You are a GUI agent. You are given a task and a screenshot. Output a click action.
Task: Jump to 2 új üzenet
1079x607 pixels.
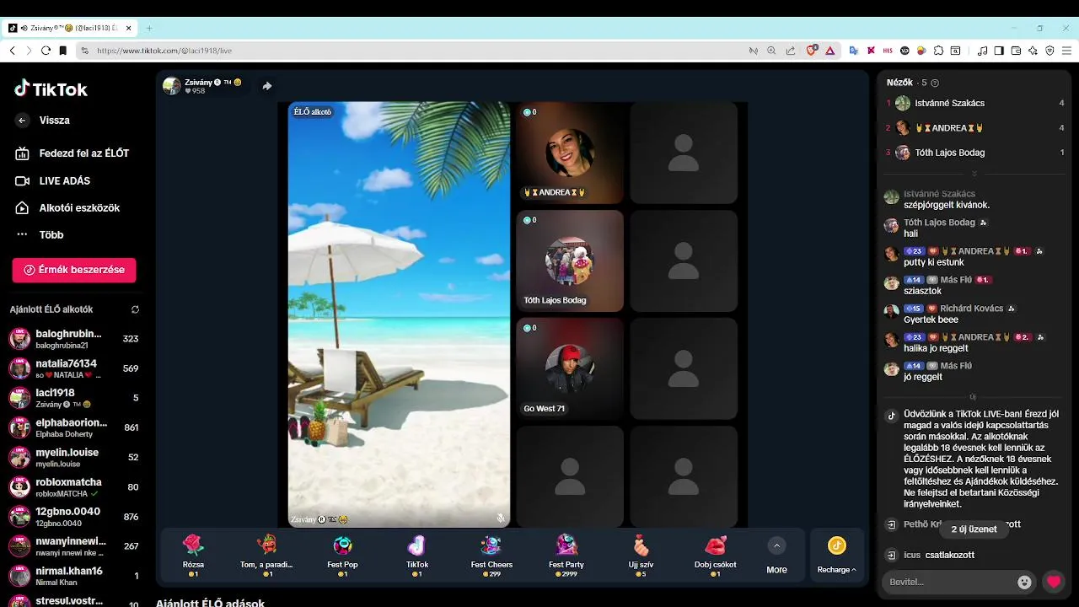[974, 529]
